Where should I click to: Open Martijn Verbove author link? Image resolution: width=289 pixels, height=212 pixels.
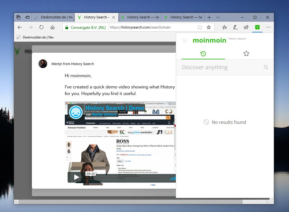(x=104, y=115)
